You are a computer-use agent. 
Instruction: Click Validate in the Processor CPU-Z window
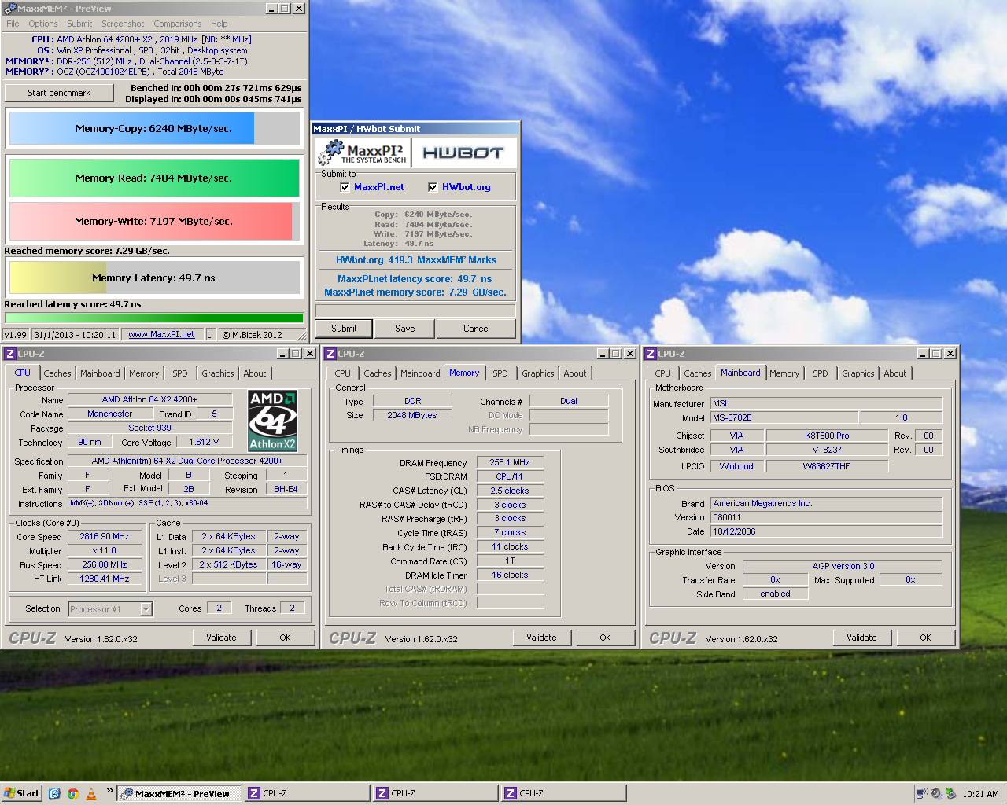(x=221, y=638)
